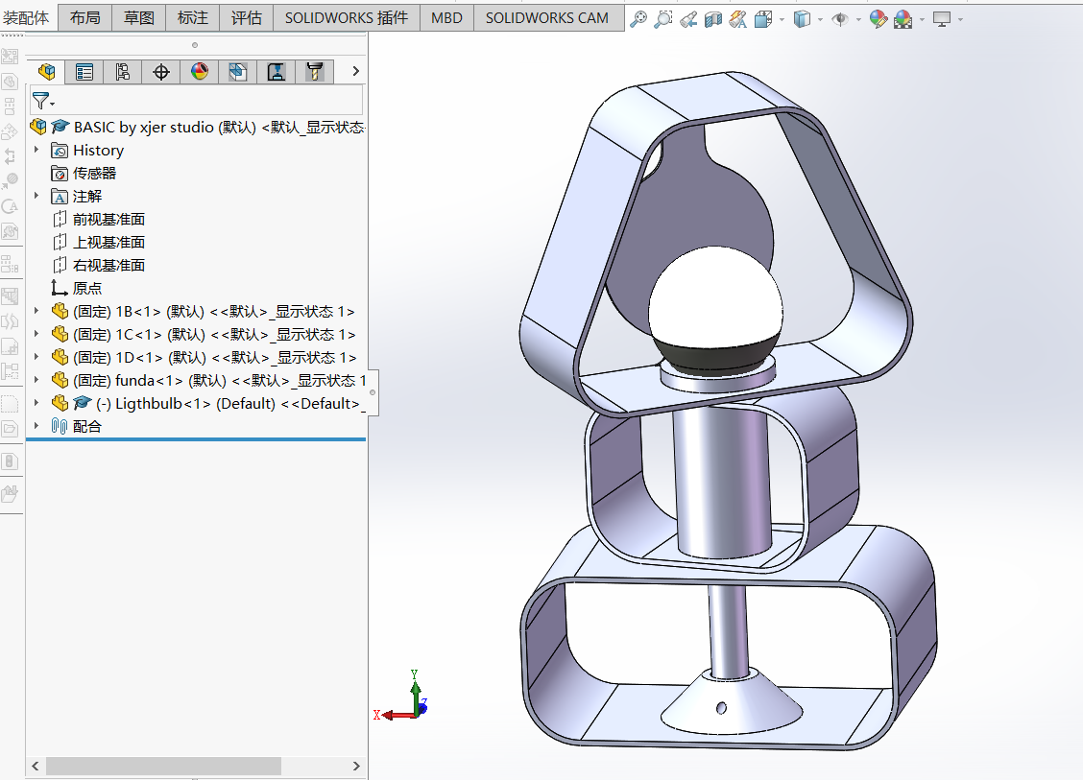Click the horizontal scrollbar thumb

[x=163, y=766]
